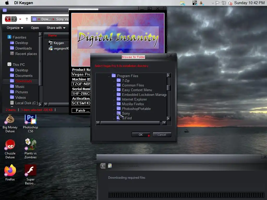The height and width of the screenshot is (200, 267).
Task: Open Documents under This PC
Action: (x=21, y=76)
